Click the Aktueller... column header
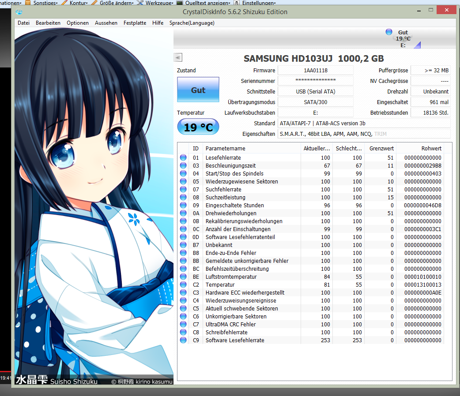Viewport: 460px width, 396px height. click(x=317, y=148)
